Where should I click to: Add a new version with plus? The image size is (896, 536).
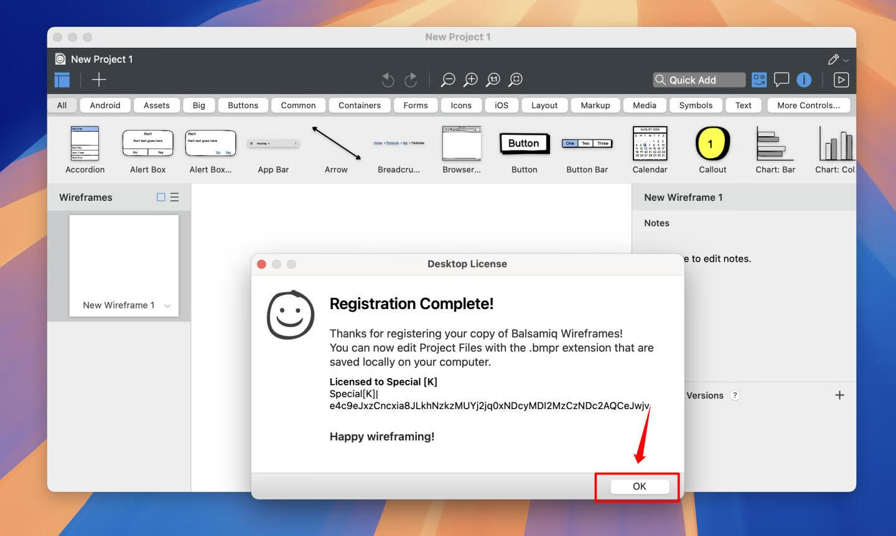839,395
